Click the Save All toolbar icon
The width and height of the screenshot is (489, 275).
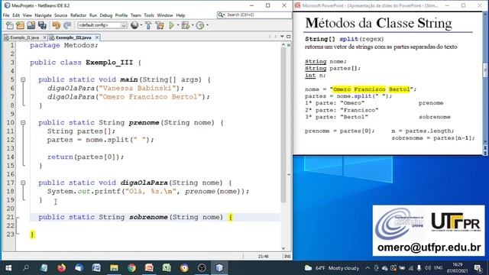coord(42,25)
